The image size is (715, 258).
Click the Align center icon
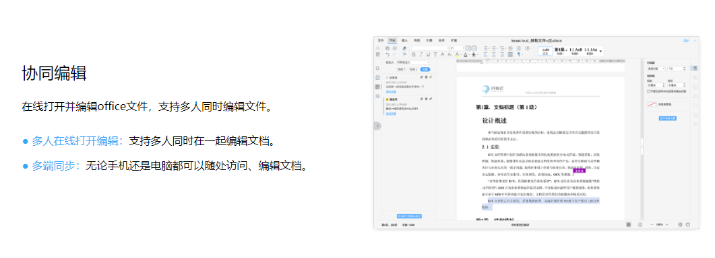pos(494,54)
